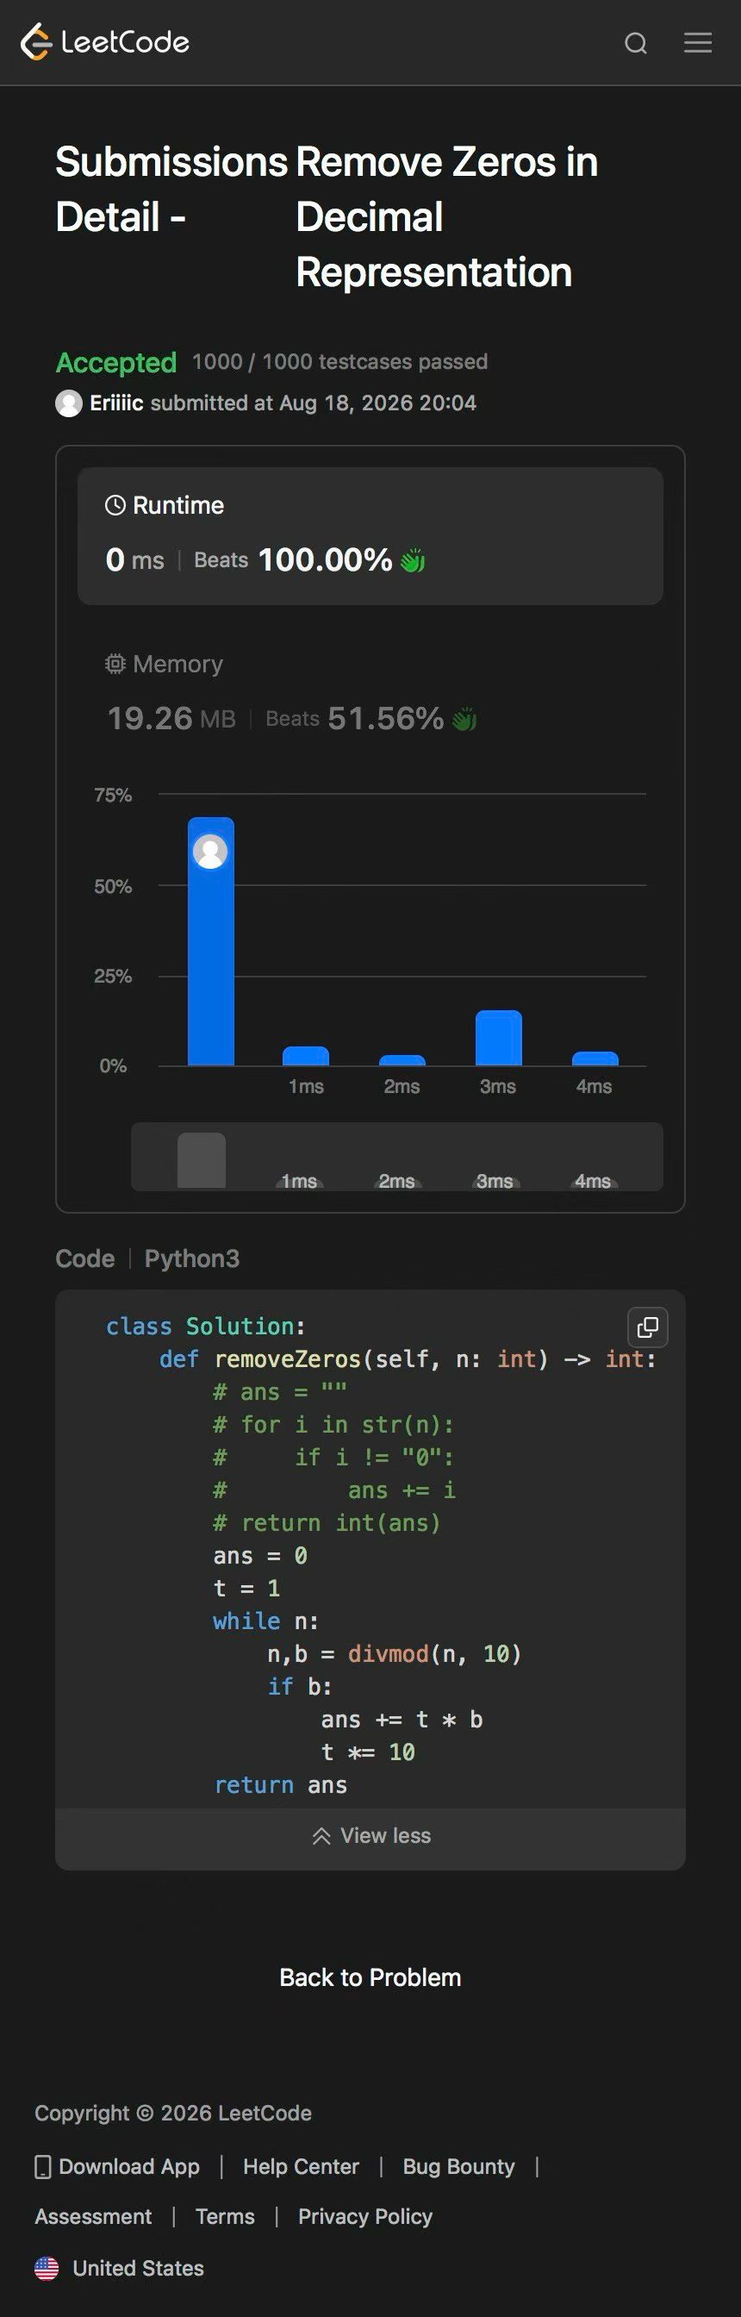Click the clapping hands icon beside 51.56%
This screenshot has height=2317, width=741.
(464, 719)
